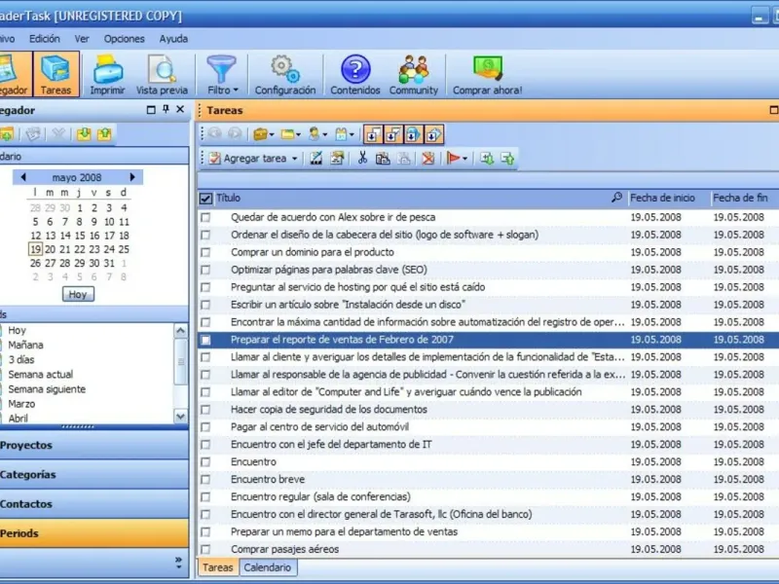Go to previous month in calendar
779x584 pixels.
pos(22,177)
